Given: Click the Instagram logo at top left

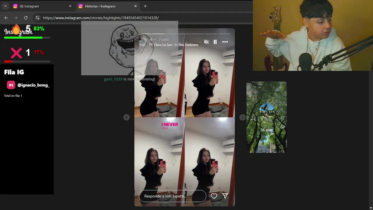Looking at the screenshot, I should 18,31.
